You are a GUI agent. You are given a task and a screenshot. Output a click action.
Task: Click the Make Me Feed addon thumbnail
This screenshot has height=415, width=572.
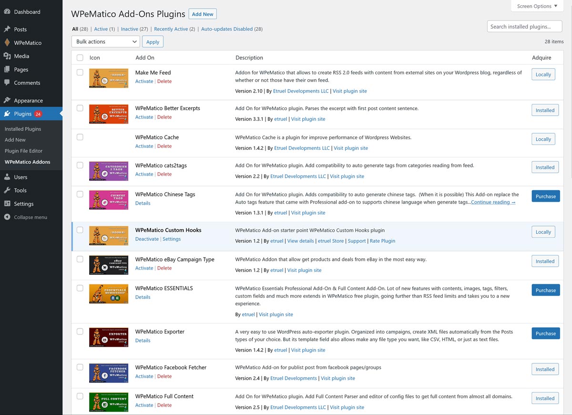[x=109, y=78]
